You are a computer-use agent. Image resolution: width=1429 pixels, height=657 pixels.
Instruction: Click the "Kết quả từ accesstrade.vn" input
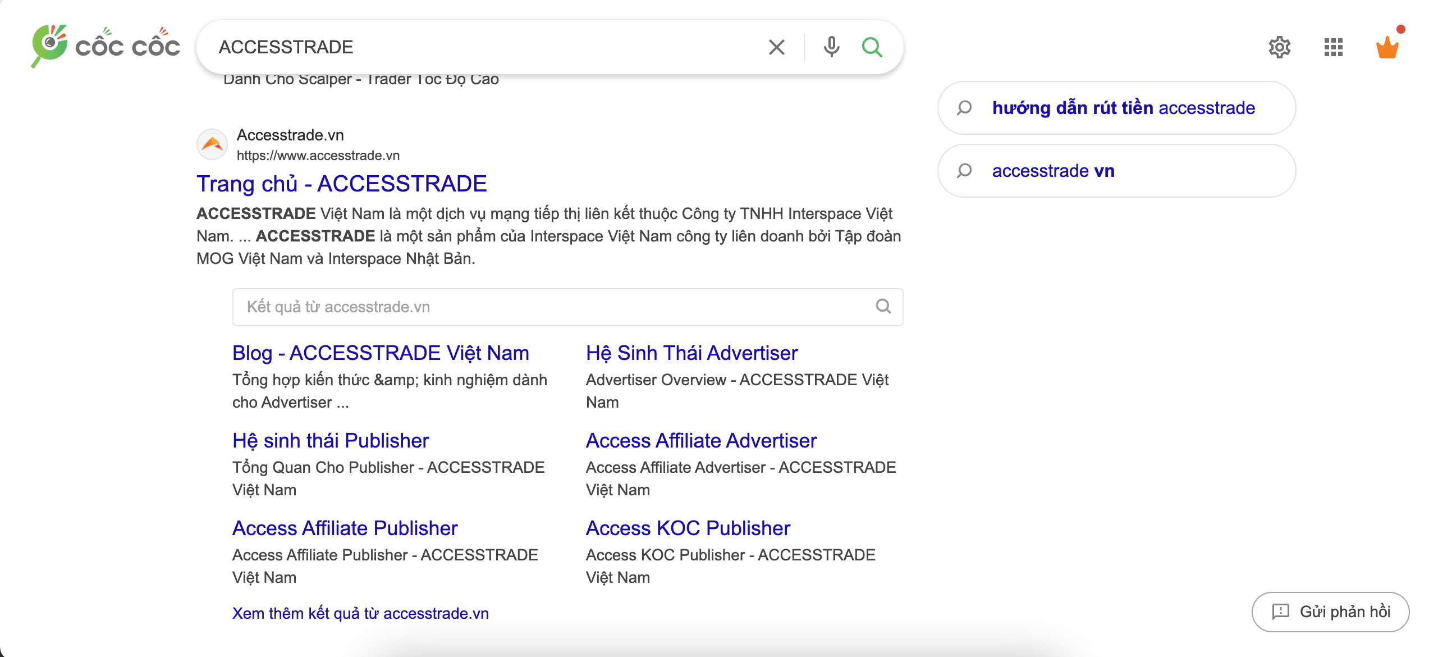pos(550,307)
